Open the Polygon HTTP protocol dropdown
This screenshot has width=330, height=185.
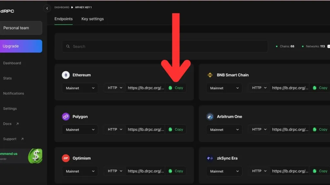[x=115, y=129]
